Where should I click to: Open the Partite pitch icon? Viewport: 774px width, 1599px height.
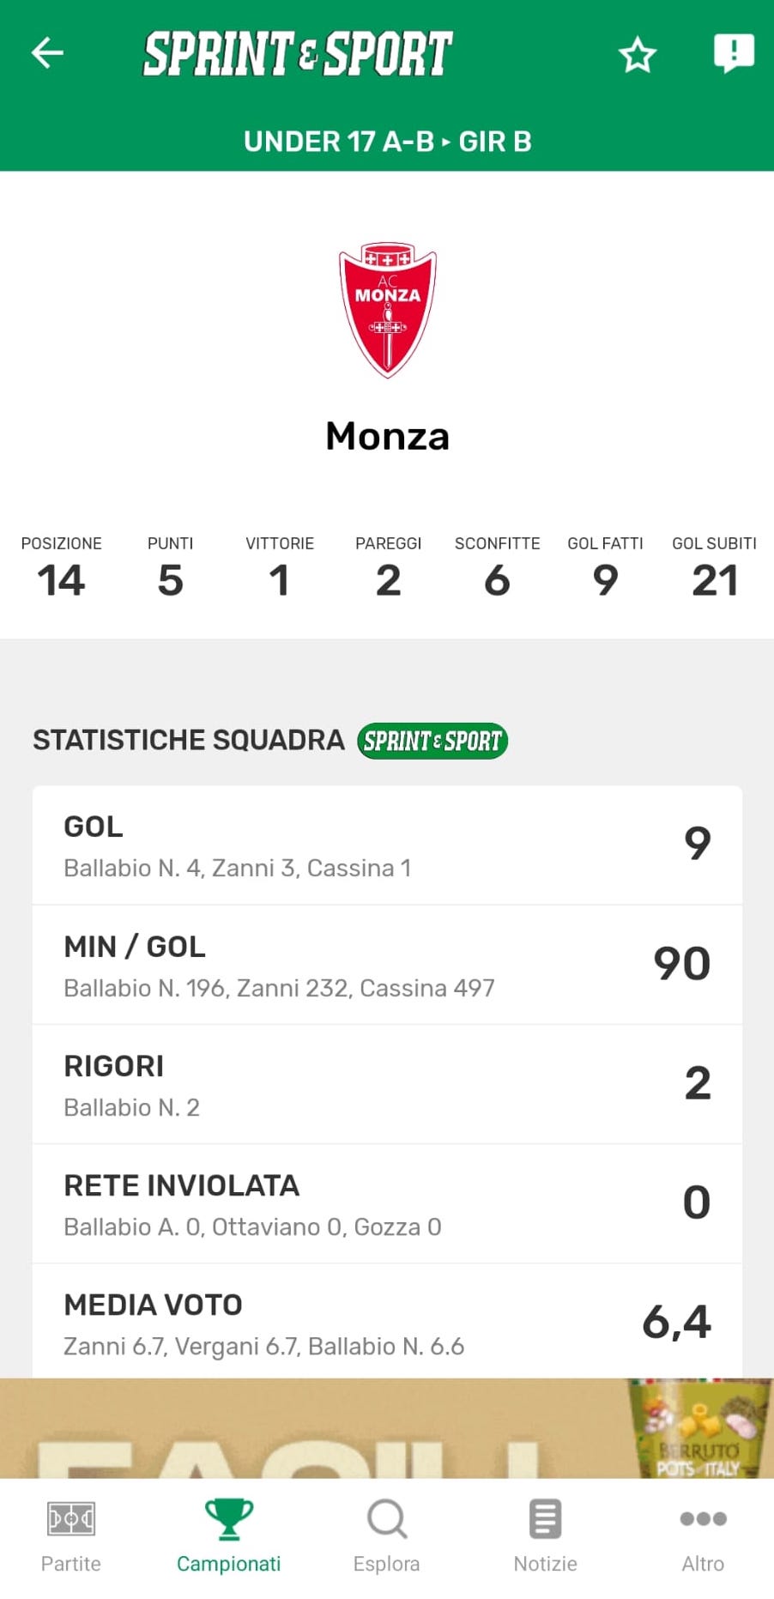71,1520
